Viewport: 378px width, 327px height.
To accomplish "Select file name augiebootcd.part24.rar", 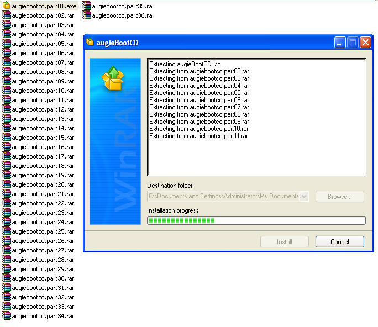I will (x=43, y=222).
